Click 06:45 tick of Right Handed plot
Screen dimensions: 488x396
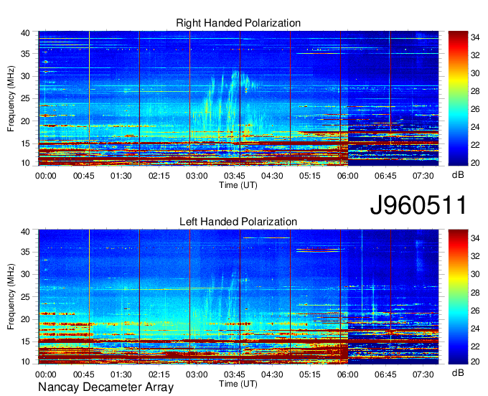coord(385,176)
